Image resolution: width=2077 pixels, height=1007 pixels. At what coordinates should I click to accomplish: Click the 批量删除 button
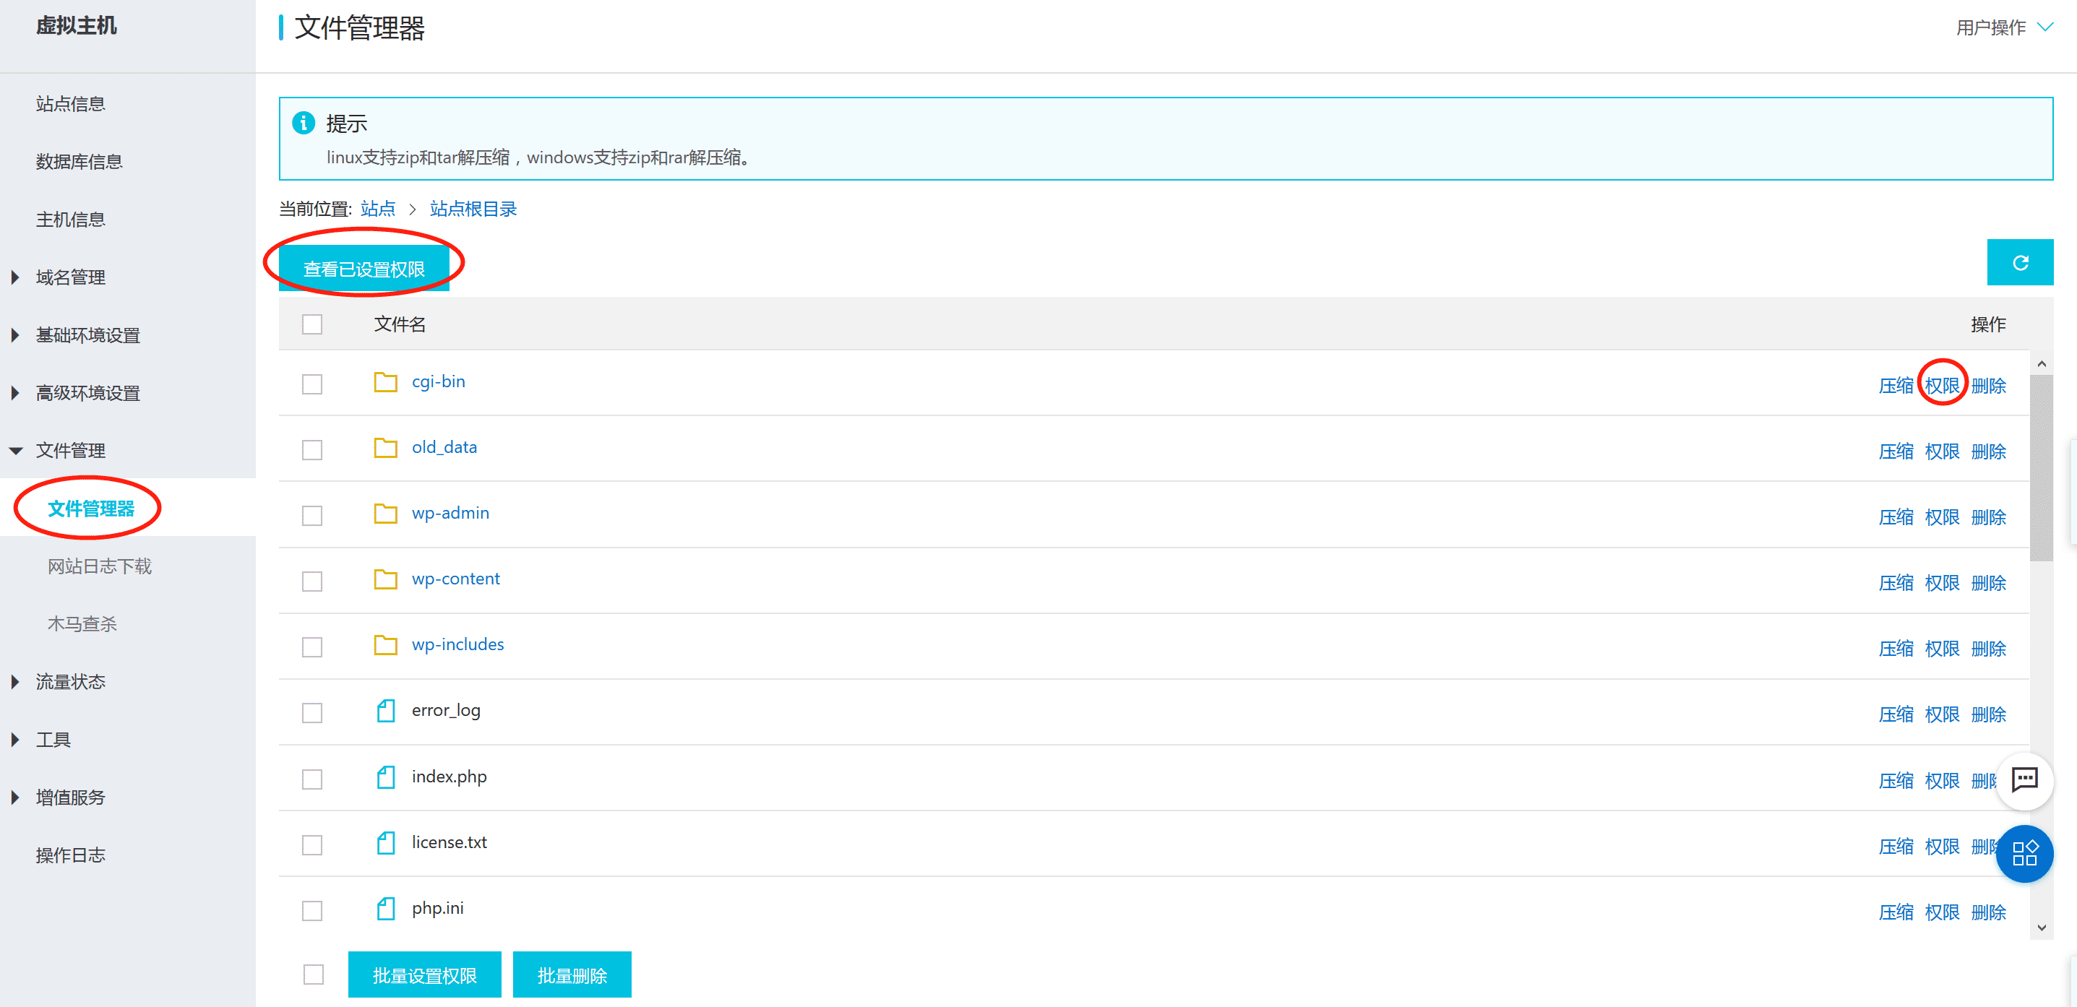572,974
